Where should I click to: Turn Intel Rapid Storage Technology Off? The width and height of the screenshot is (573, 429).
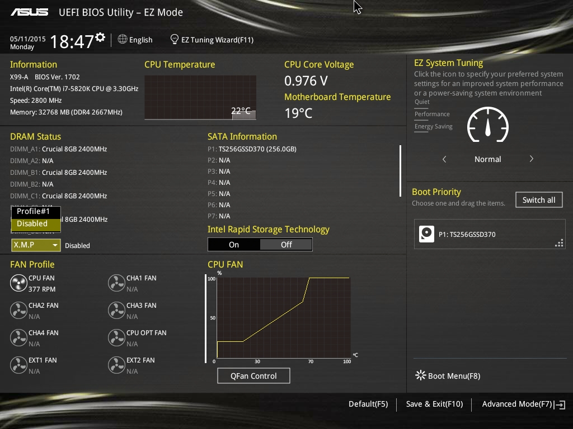coord(286,245)
